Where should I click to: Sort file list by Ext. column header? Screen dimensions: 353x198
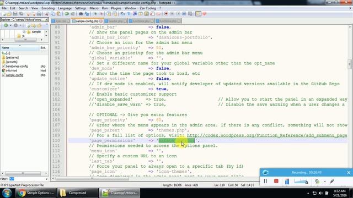coord(44,48)
